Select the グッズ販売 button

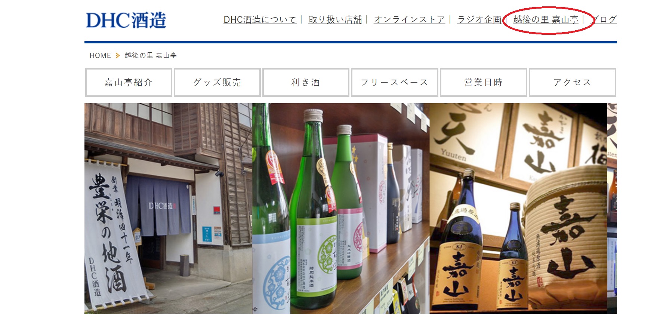(x=217, y=82)
